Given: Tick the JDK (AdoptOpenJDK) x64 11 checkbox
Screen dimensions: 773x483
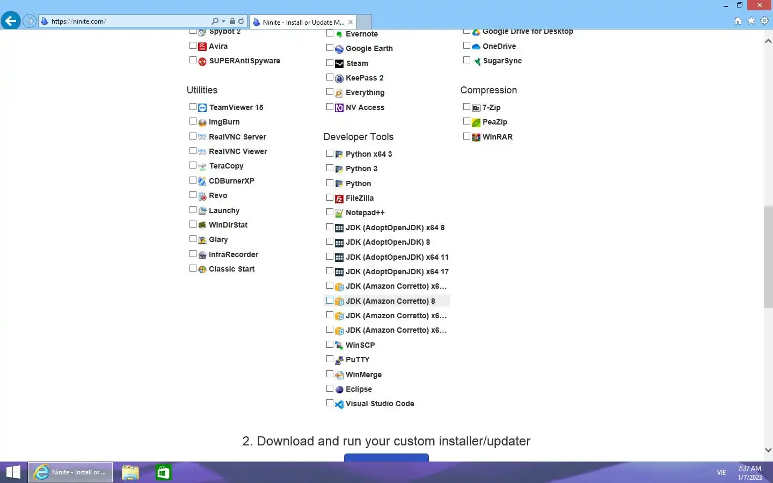Looking at the screenshot, I should (x=330, y=257).
